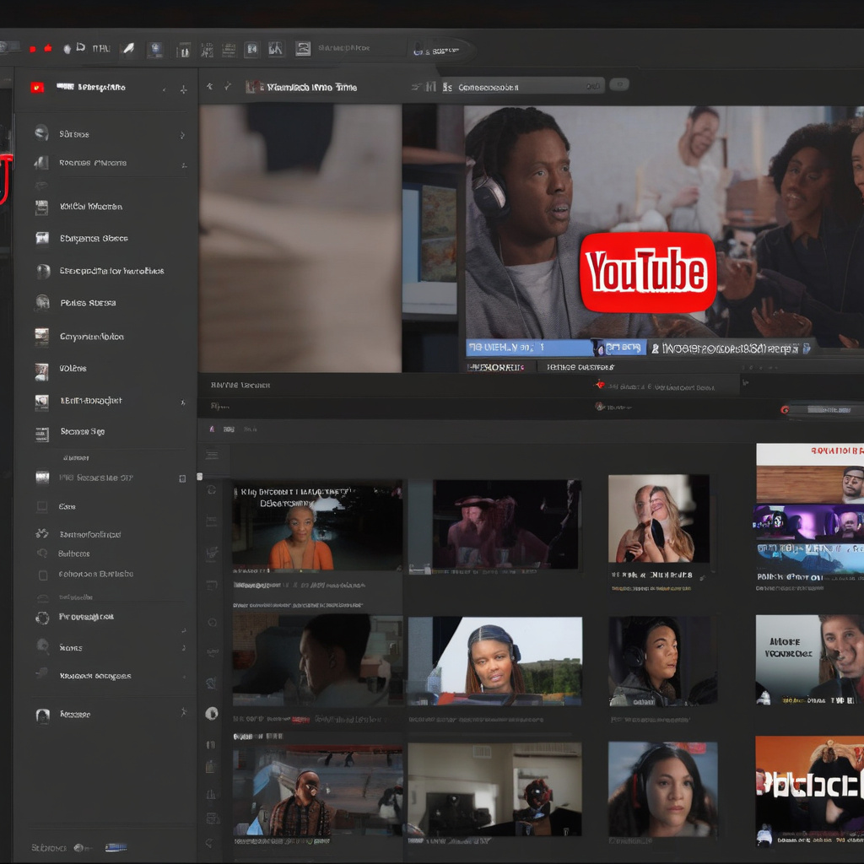The width and height of the screenshot is (864, 864).
Task: Open the thumbnail of the woman with a headset outdoors
Action: 494,661
